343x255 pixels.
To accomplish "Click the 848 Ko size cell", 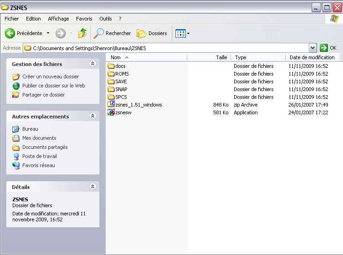I will 221,105.
